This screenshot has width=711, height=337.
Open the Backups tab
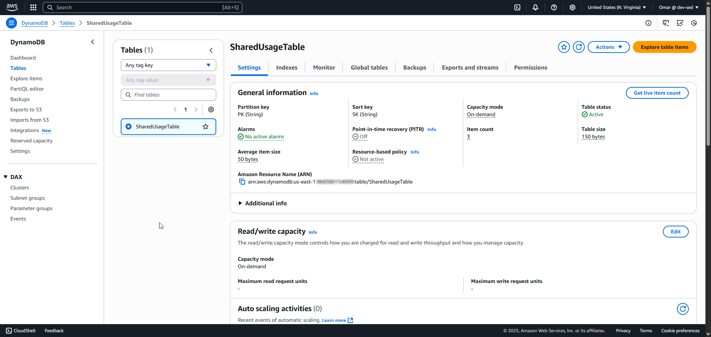point(415,67)
